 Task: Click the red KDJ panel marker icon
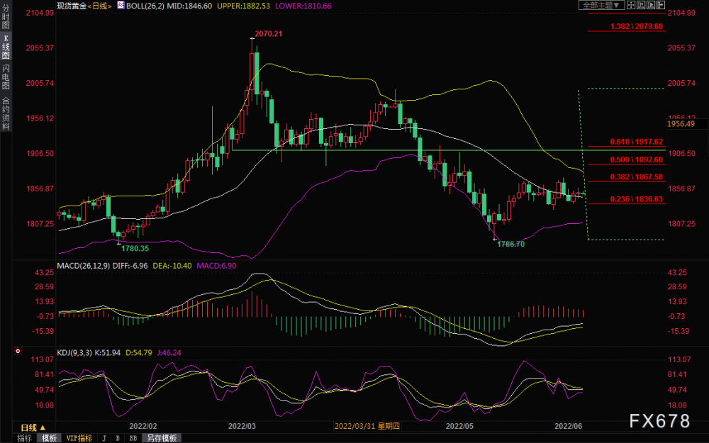(18, 351)
